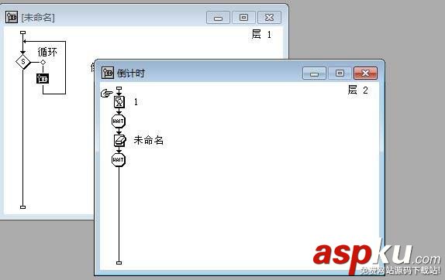Click the 层 1 level indicator
Image resolution: width=445 pixels, height=280 pixels.
pyautogui.click(x=261, y=35)
